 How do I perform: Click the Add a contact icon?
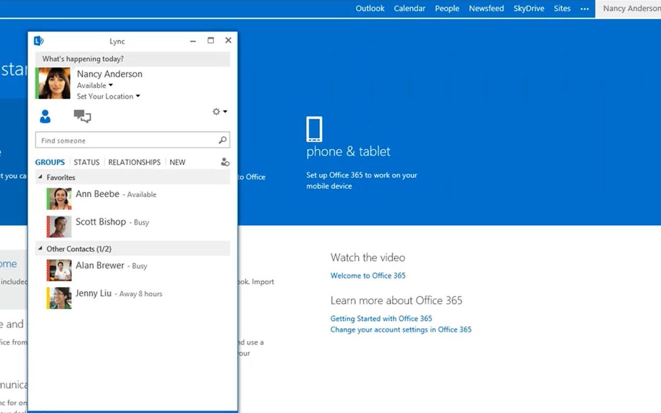(x=225, y=162)
